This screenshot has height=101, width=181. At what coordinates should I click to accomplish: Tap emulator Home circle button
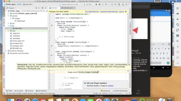[178, 52]
